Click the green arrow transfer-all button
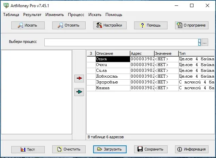Viewport: 216px width, 158px height. tap(79, 92)
